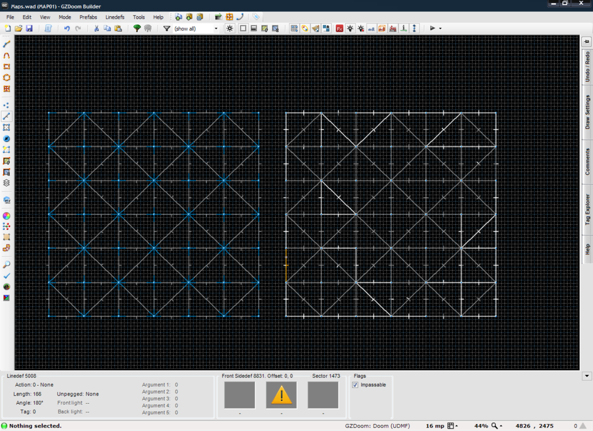This screenshot has height=431, width=593.
Task: Click the things filter funnel icon
Action: 166,28
